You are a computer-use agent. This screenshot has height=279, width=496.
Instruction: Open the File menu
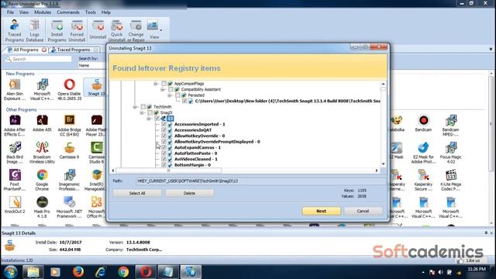[x=10, y=12]
